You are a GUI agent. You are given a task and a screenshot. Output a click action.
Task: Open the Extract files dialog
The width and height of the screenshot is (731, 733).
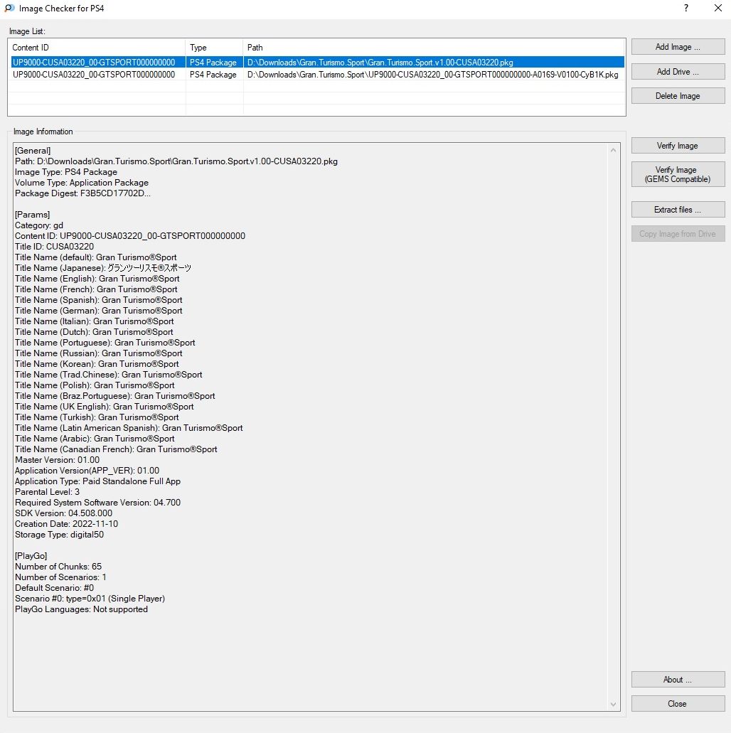678,210
